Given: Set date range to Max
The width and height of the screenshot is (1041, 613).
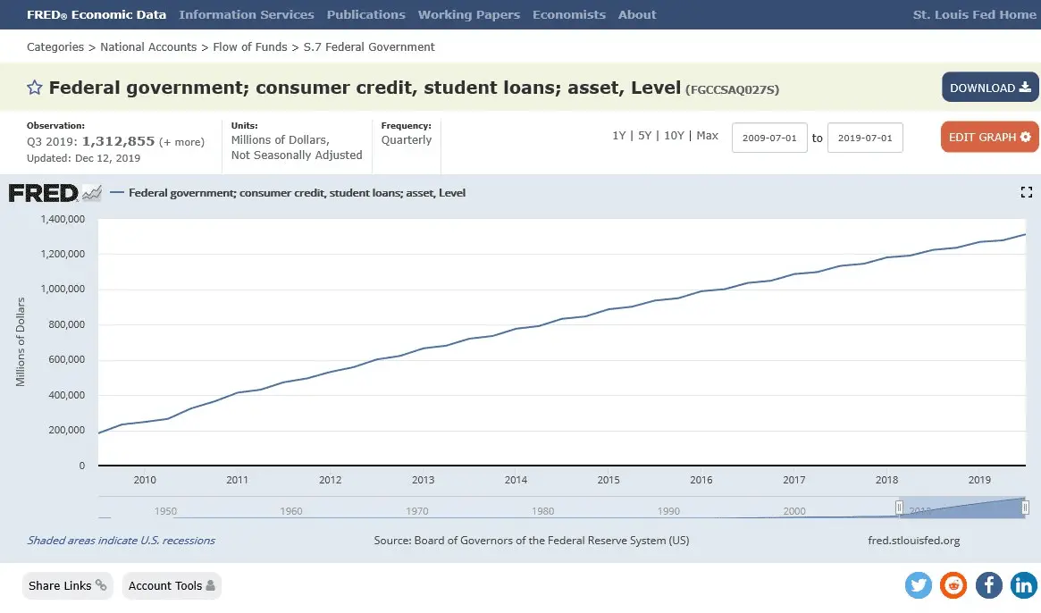Looking at the screenshot, I should pos(707,136).
